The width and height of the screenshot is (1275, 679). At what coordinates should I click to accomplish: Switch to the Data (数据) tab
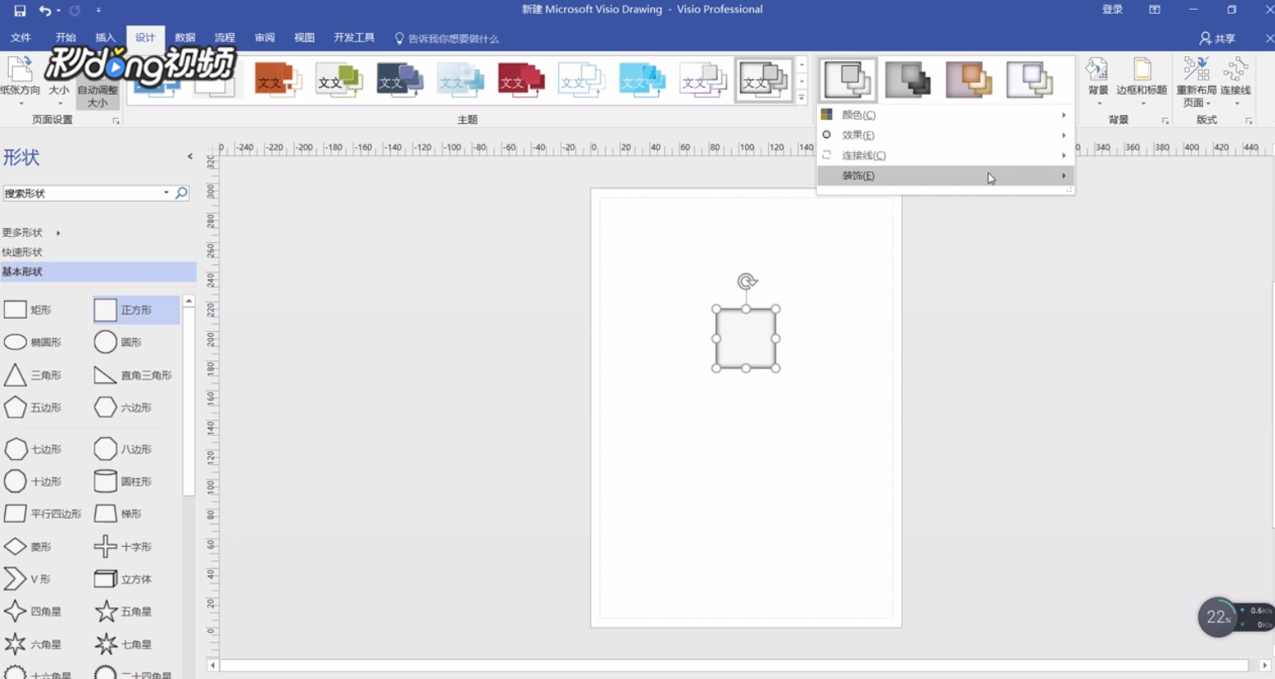coord(185,38)
